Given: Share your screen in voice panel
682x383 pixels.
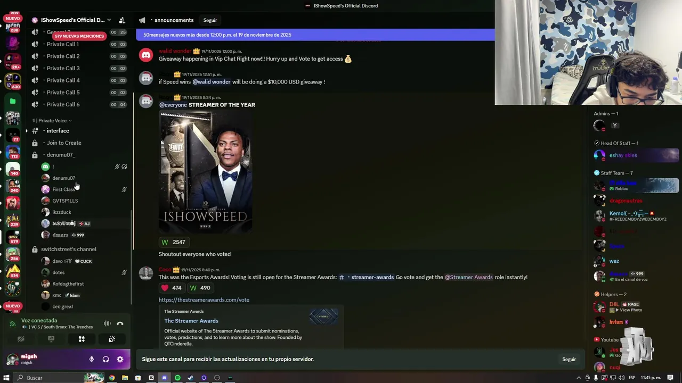Looking at the screenshot, I should click(51, 339).
